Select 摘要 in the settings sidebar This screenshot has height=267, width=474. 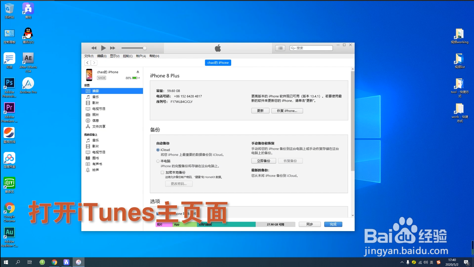112,91
